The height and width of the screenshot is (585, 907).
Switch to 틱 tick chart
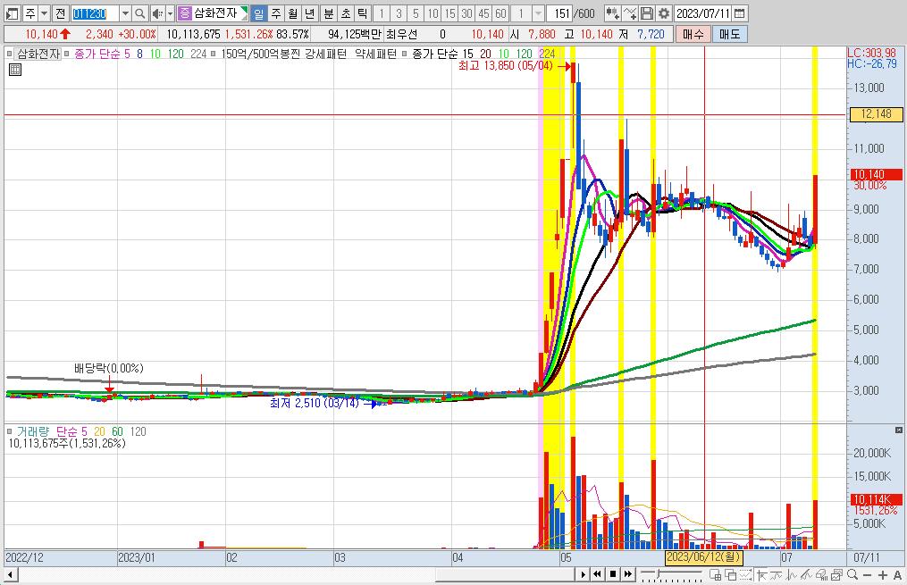[362, 13]
